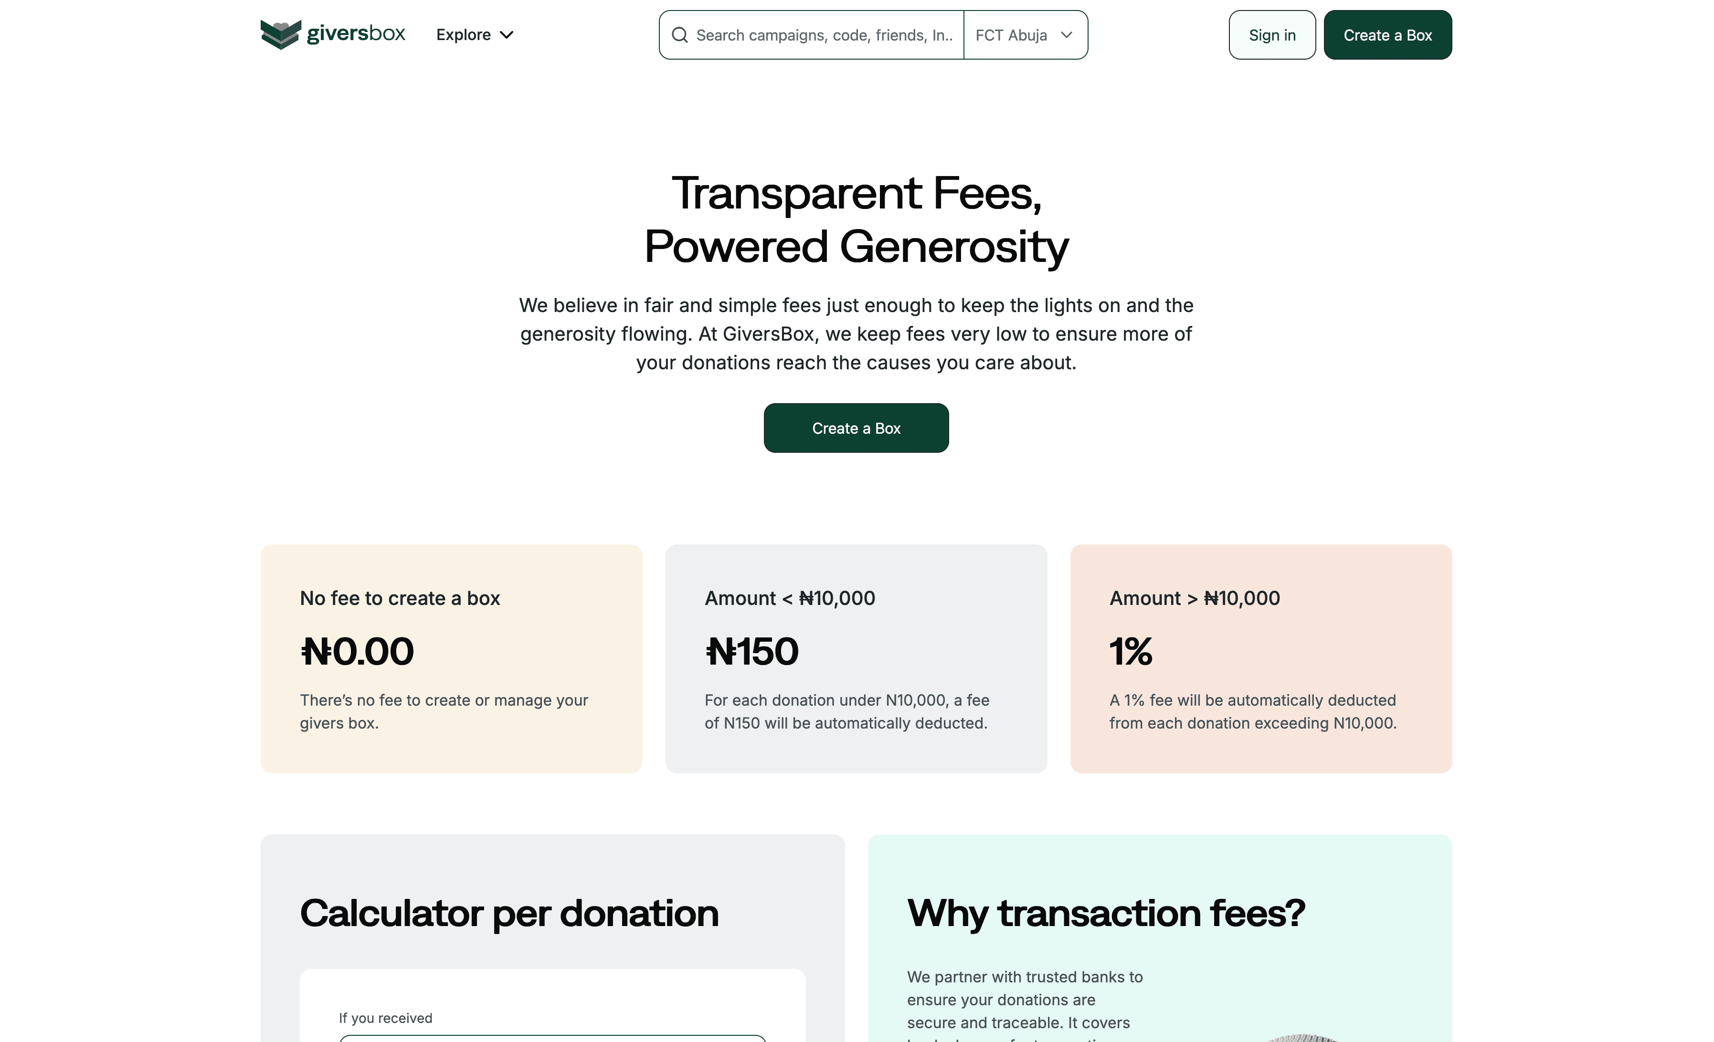Click the giversbox wordmark text
This screenshot has width=1714, height=1042.
(356, 33)
